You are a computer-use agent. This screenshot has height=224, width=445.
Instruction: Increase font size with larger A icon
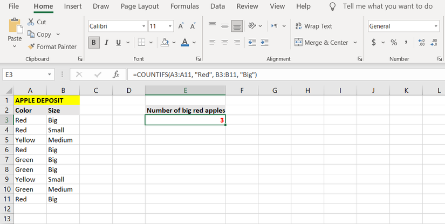coord(181,26)
